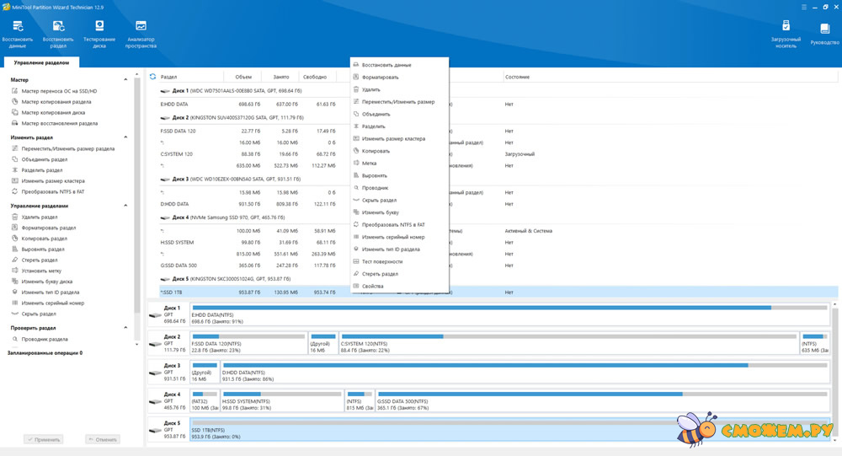
Task: Select Диск 3 header row in list
Action: pyautogui.click(x=498, y=179)
